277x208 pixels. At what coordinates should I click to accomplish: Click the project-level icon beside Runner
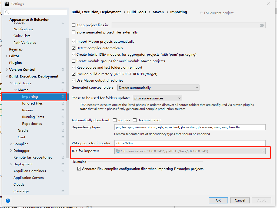(63, 110)
